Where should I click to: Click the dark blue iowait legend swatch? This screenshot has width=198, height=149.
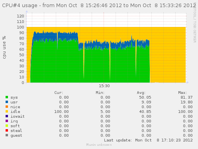tap(7, 116)
